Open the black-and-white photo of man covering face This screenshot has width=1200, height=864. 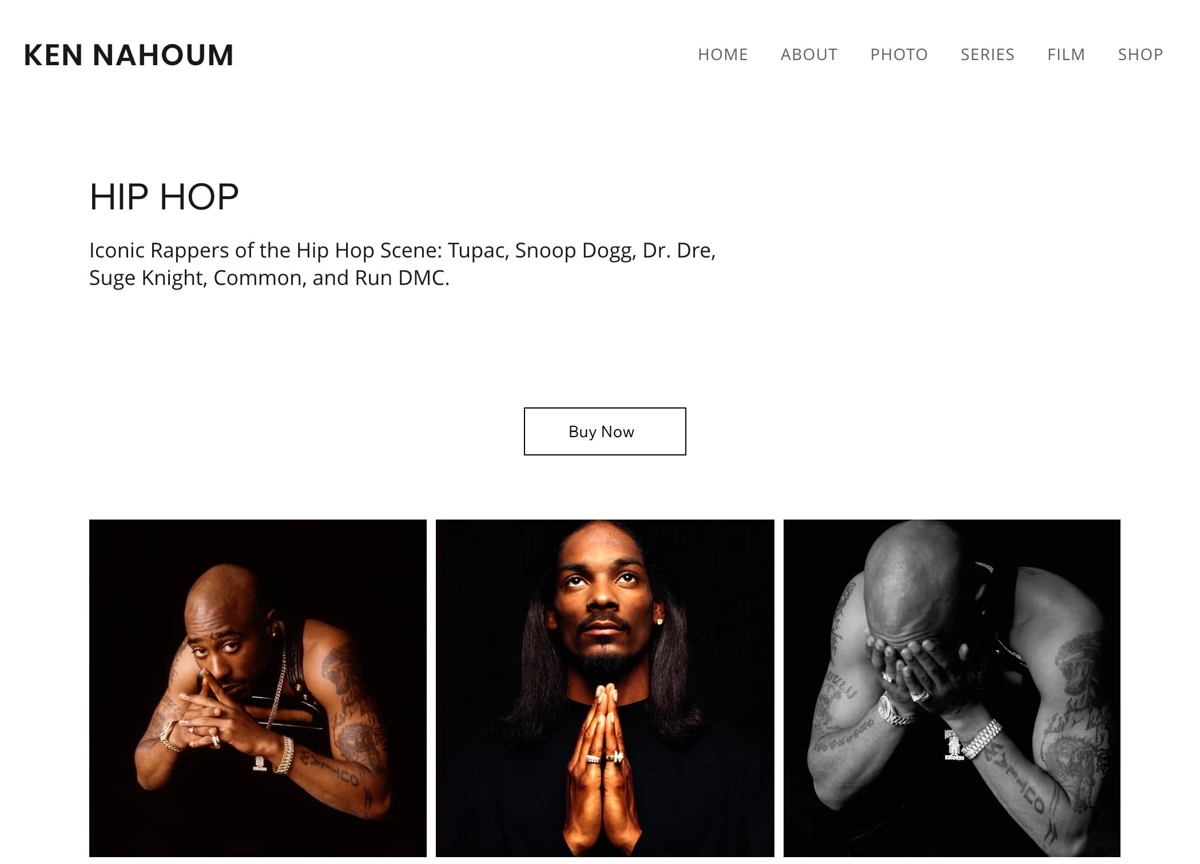[x=952, y=688]
